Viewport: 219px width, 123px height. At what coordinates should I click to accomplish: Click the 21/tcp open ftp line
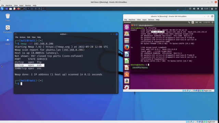(x=28, y=62)
